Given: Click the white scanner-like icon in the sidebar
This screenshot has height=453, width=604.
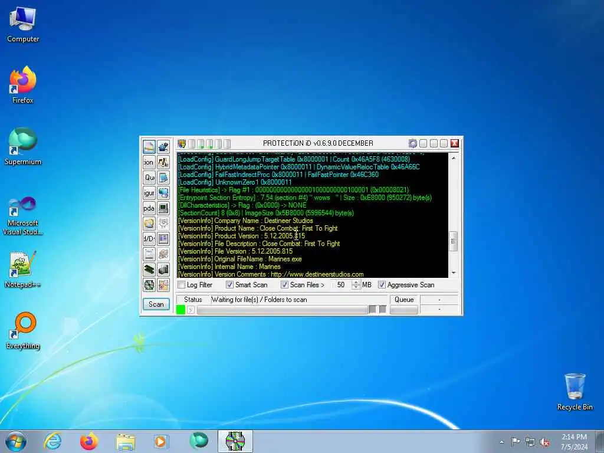Looking at the screenshot, I should [149, 254].
